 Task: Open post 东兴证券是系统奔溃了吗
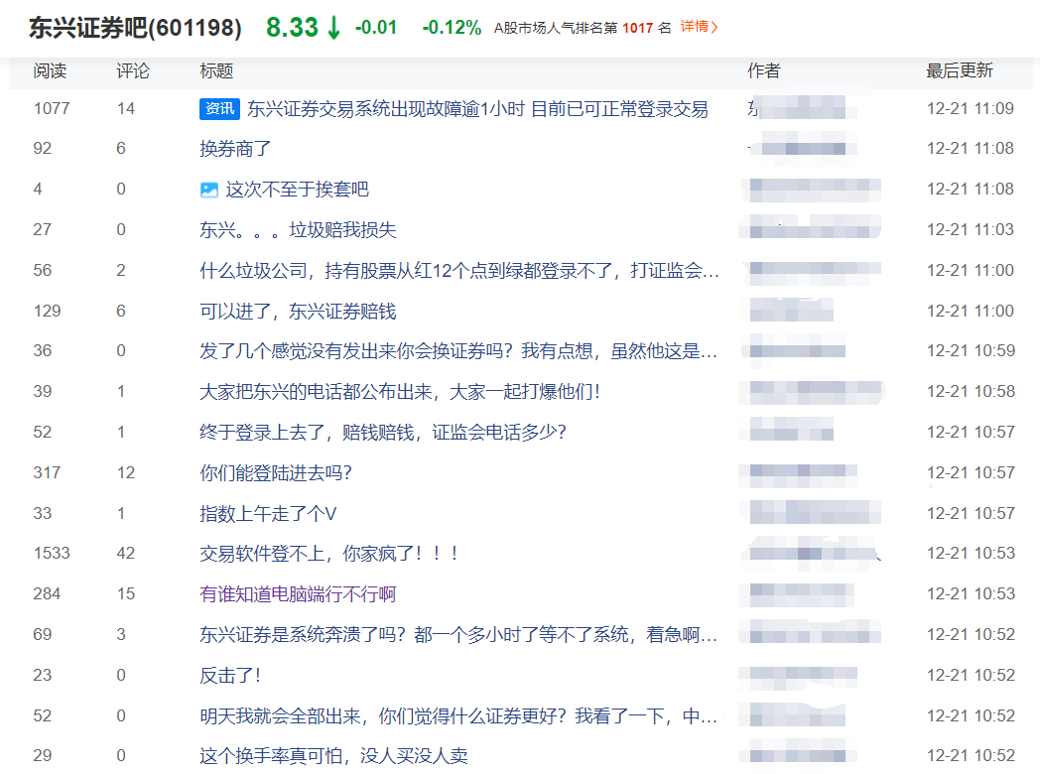point(458,635)
